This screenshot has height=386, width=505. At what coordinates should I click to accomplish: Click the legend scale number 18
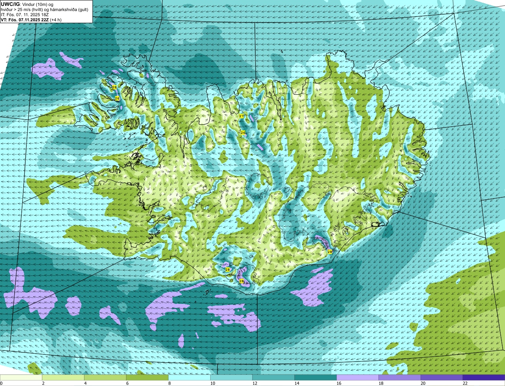[x=381, y=383]
